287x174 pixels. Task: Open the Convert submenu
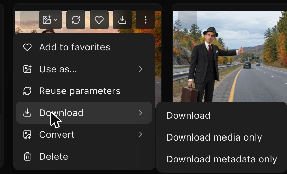(84, 134)
